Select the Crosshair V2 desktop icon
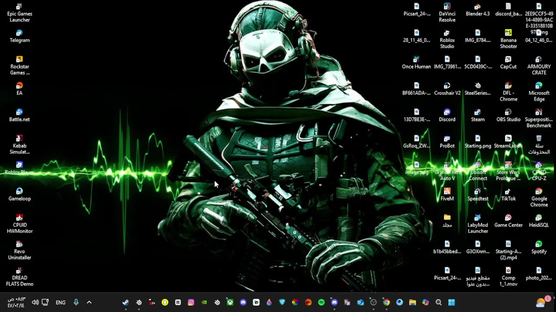The height and width of the screenshot is (312, 556). [x=447, y=89]
